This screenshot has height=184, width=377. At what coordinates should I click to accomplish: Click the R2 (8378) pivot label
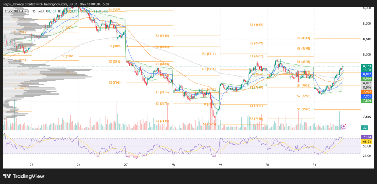[303, 49]
